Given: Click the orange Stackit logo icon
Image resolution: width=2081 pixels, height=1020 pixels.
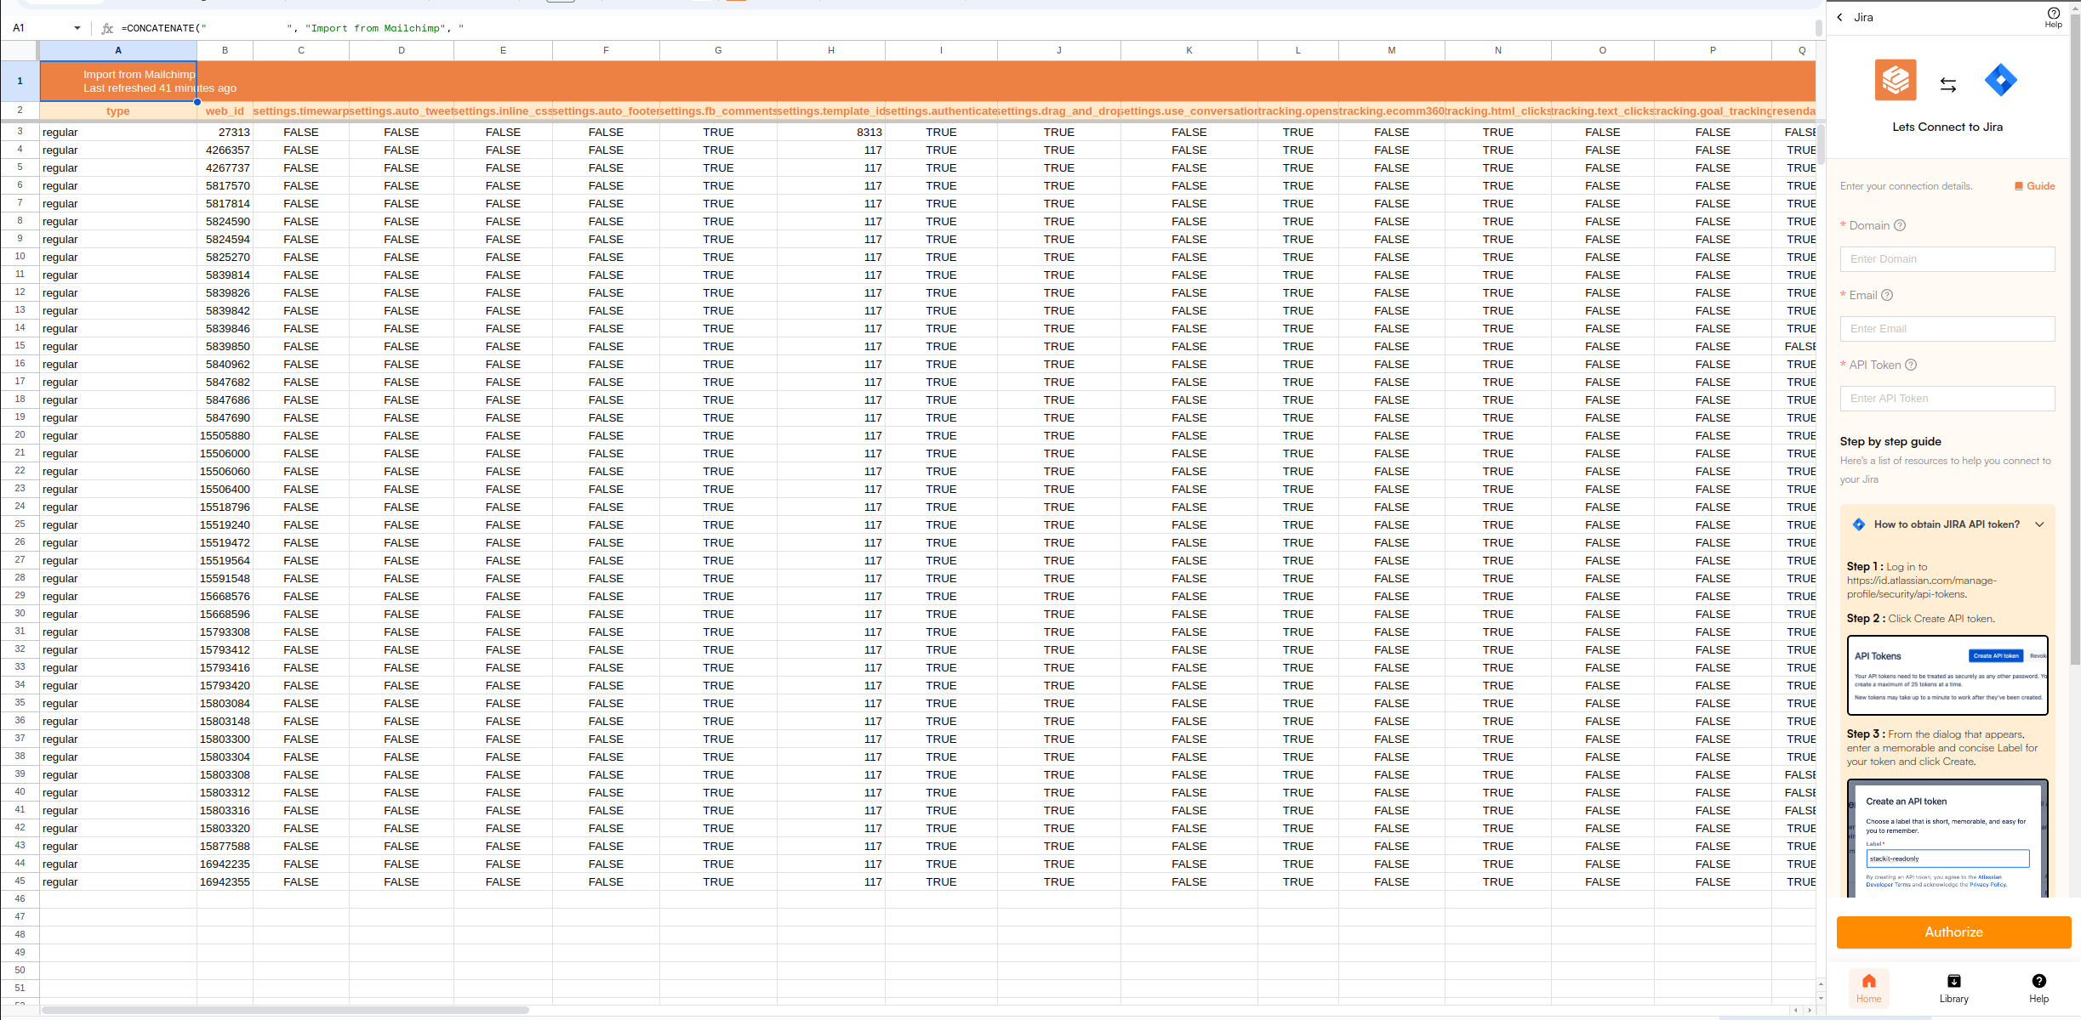Looking at the screenshot, I should click(1896, 81).
